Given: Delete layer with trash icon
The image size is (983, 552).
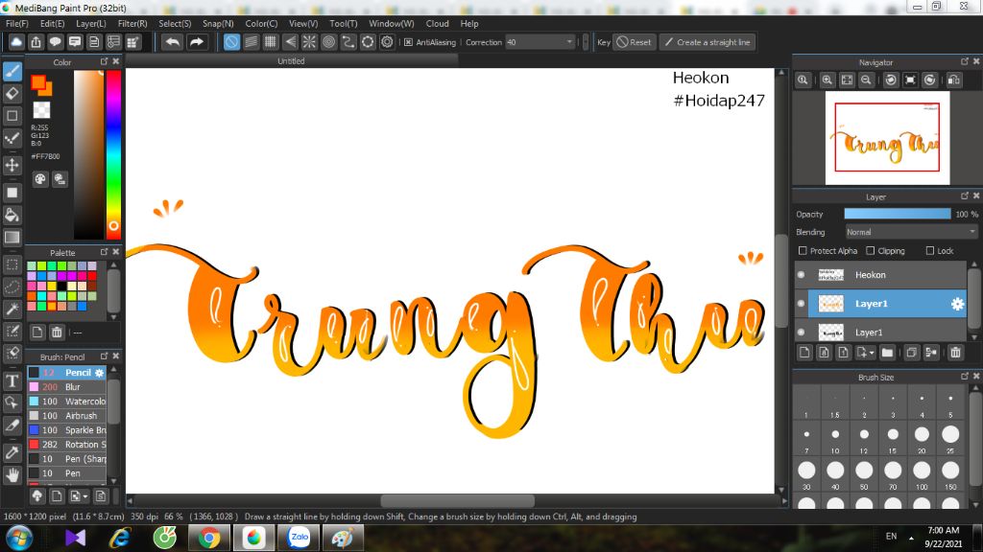Looking at the screenshot, I should (x=955, y=353).
